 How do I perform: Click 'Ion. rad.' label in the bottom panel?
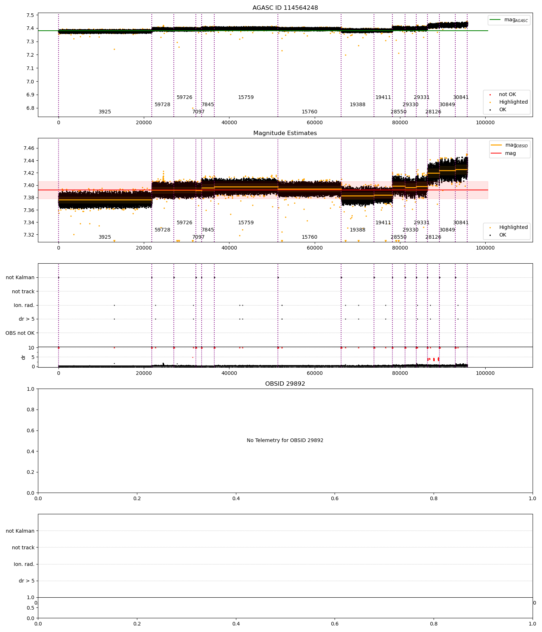(x=24, y=564)
